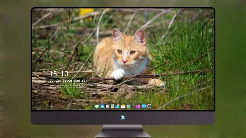Screen dimensions: 246x138
Task: Click the mascot logo on monitor chin
Action: [123, 117]
